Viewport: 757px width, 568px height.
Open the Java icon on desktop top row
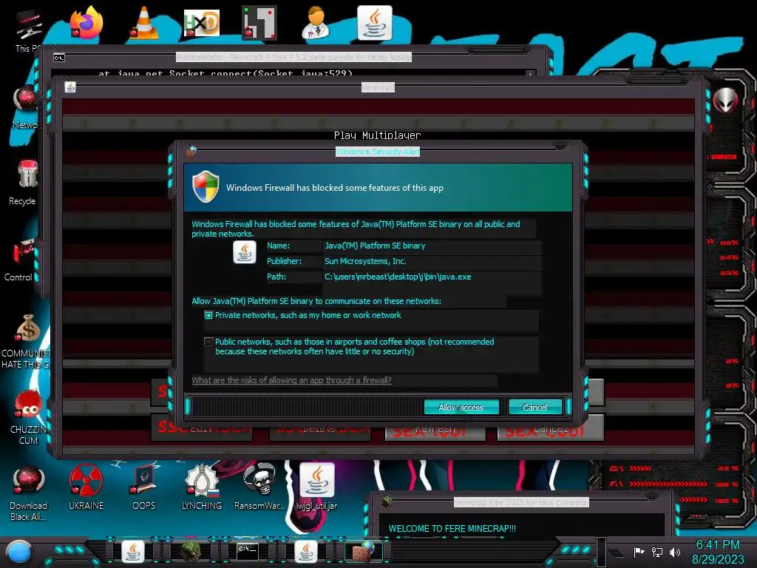tap(375, 23)
